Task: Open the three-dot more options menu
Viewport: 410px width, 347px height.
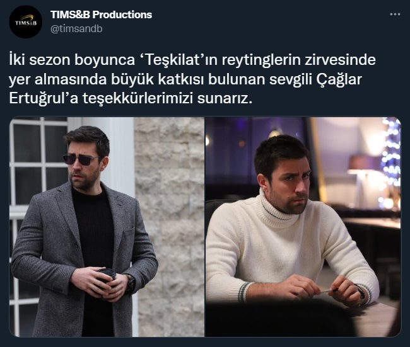Action: (395, 14)
